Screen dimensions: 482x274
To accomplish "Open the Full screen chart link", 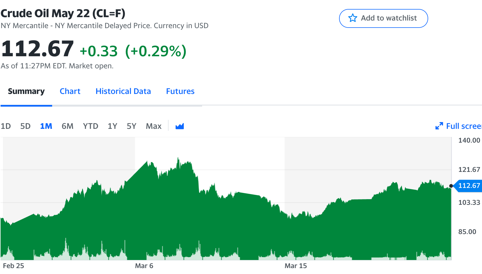I will [464, 126].
